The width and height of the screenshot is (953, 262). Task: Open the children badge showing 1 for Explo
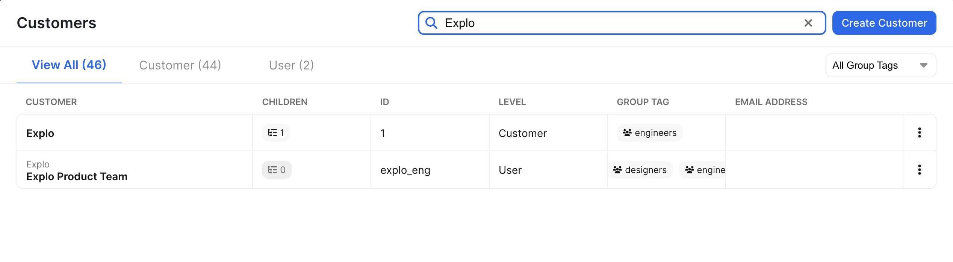click(276, 133)
